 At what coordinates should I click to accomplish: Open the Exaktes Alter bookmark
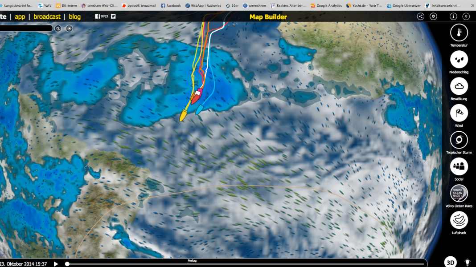pos(288,5)
